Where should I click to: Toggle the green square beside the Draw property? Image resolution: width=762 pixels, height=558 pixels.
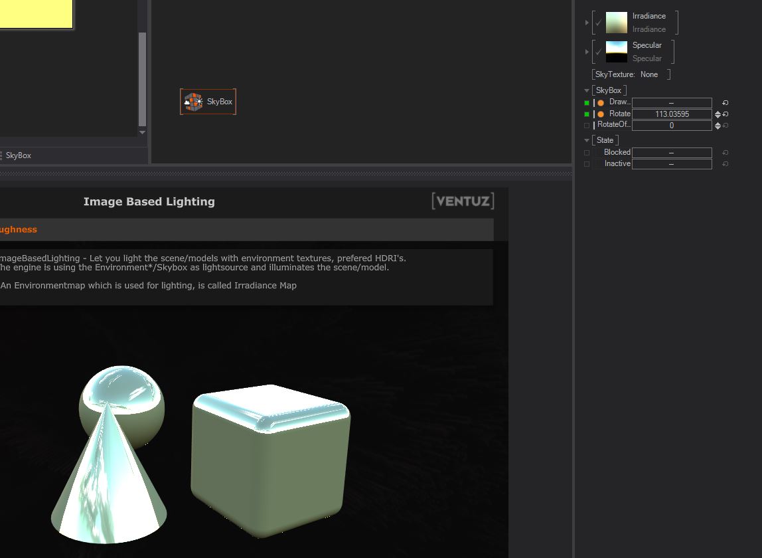587,103
